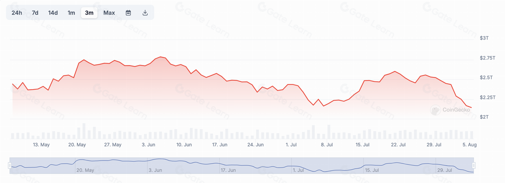The image size is (505, 183).
Task: Click the 5. Aug x-axis label
Action: tap(469, 145)
